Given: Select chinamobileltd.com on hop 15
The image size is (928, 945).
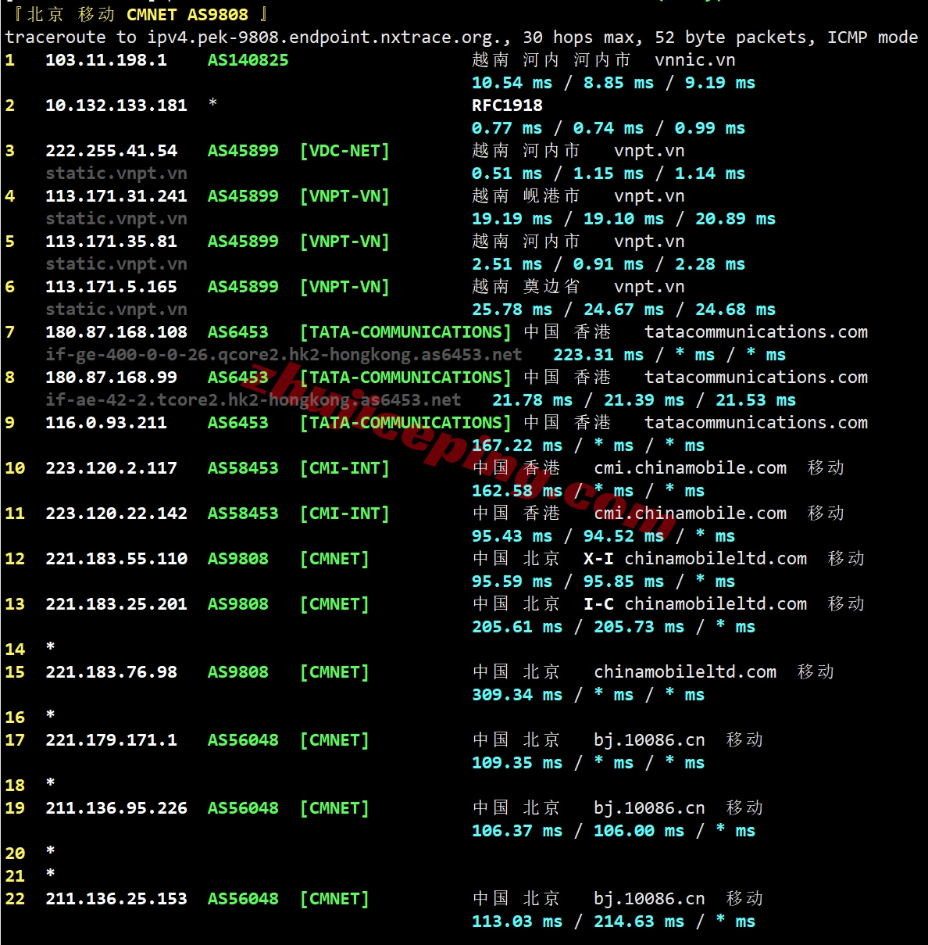Looking at the screenshot, I should (685, 672).
